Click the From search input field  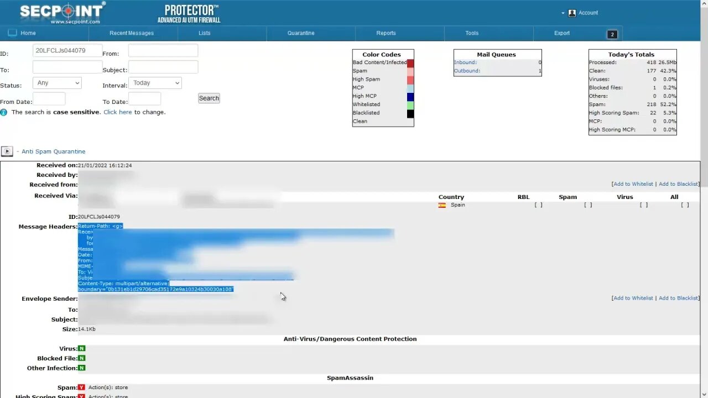pyautogui.click(x=163, y=51)
